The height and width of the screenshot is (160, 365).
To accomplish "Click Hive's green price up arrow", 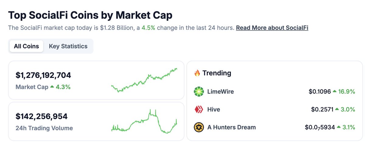I will [337, 110].
